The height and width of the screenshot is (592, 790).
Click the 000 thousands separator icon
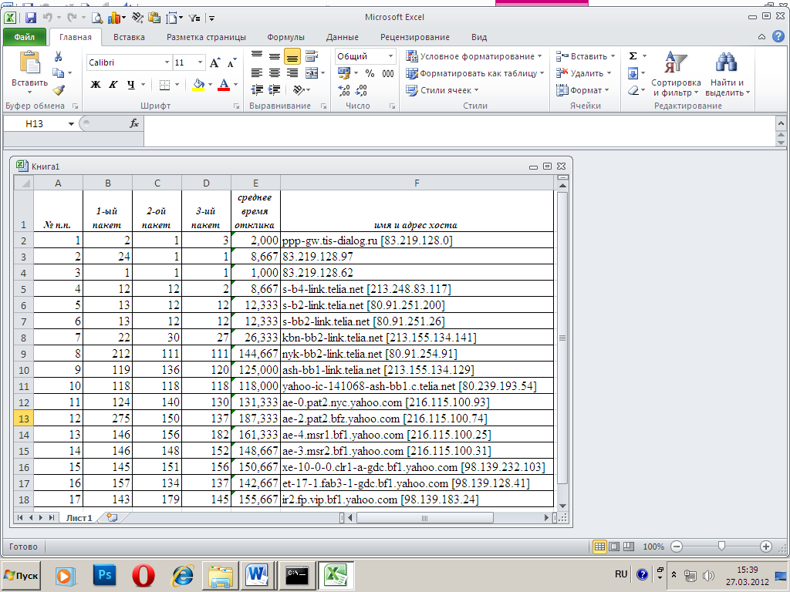(x=388, y=73)
